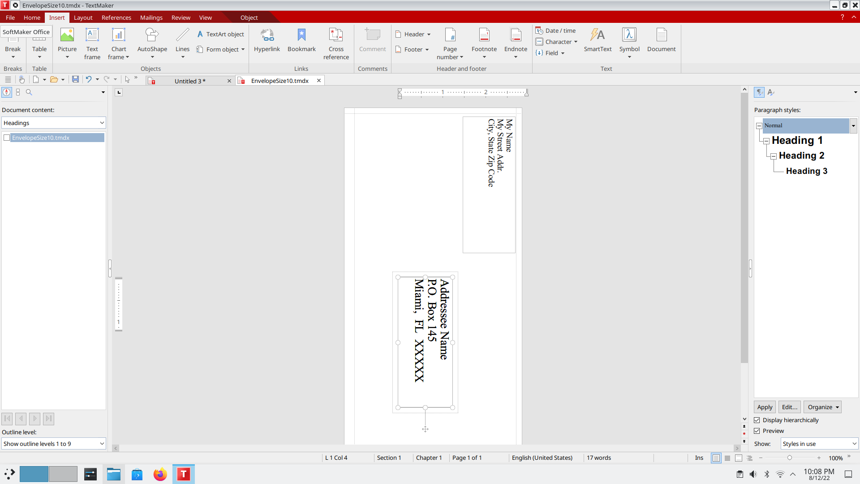This screenshot has width=860, height=484.
Task: Insert a Picture from the ribbon
Action: coord(67,36)
